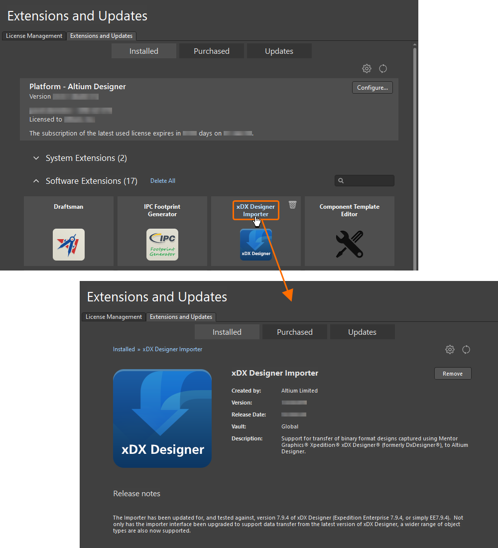
Task: Click the Platform - Altium Designer heading
Action: point(78,87)
